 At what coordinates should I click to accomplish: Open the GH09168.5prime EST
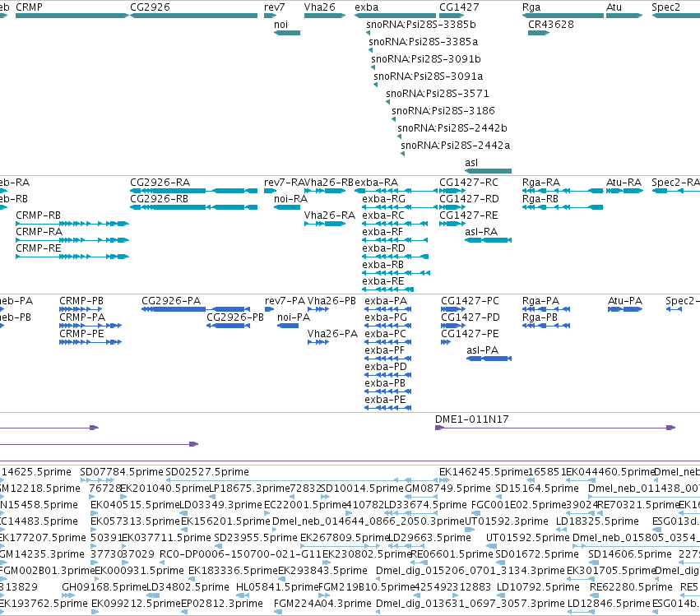(67, 595)
